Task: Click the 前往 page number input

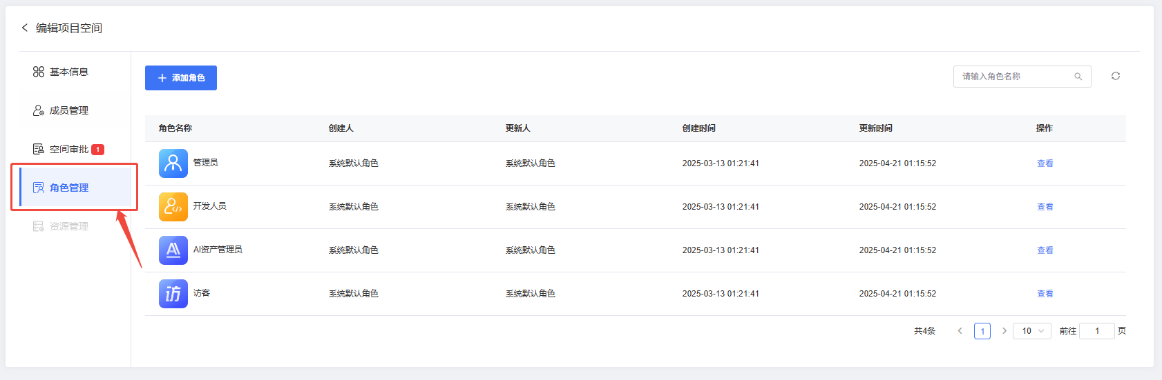Action: click(x=1097, y=331)
